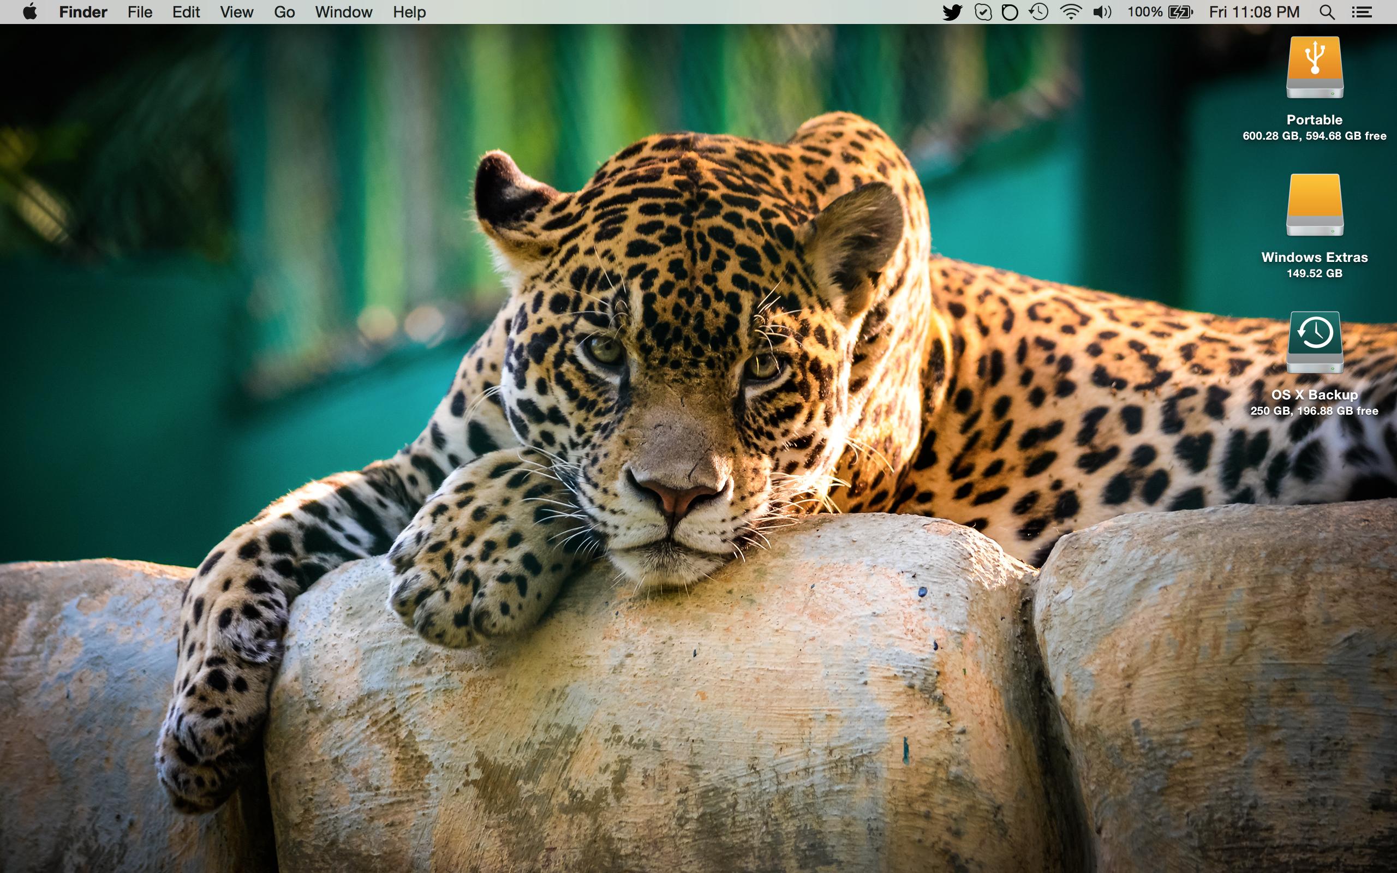
Task: Click the Twitter menu bar icon
Action: pos(952,12)
